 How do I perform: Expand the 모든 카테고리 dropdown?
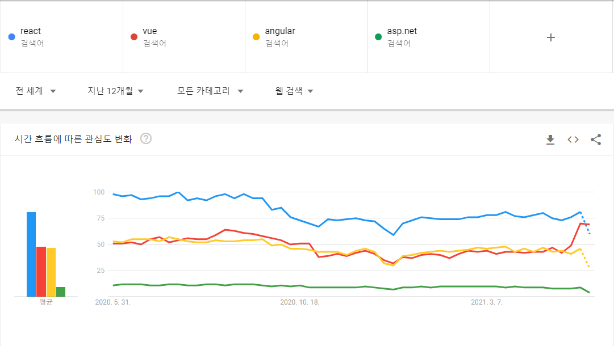pos(210,91)
